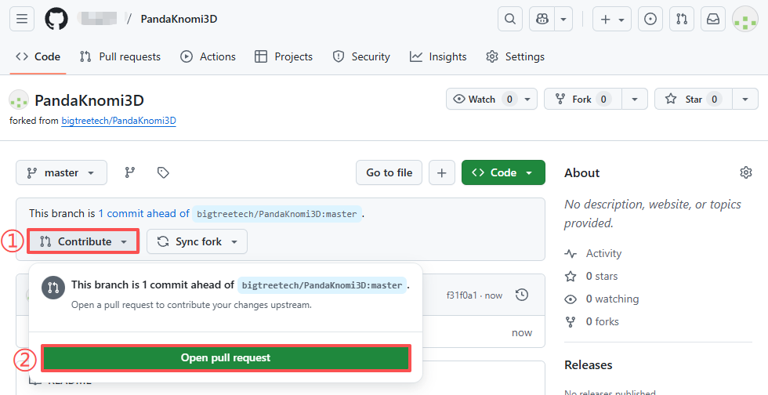View tags icon beside branches

(163, 172)
